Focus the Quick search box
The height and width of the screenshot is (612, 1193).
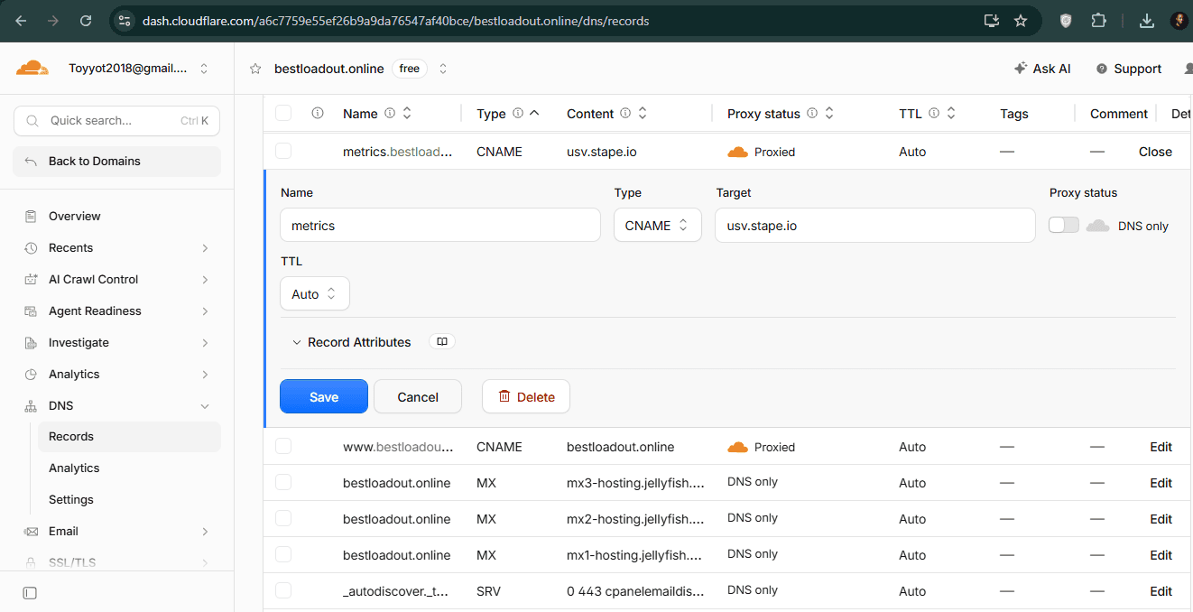click(x=117, y=120)
